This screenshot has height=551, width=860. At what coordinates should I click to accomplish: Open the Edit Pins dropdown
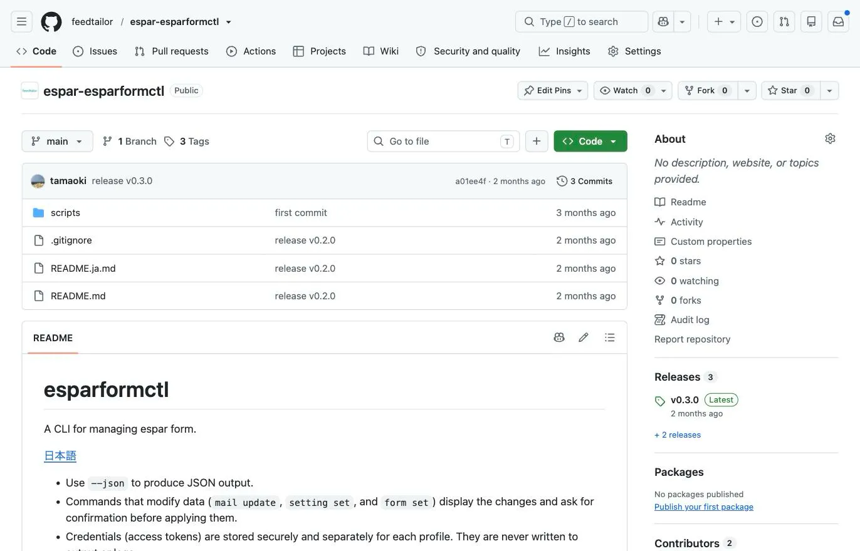(553, 91)
